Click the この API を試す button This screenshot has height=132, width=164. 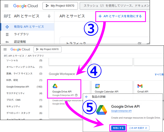click(138, 128)
